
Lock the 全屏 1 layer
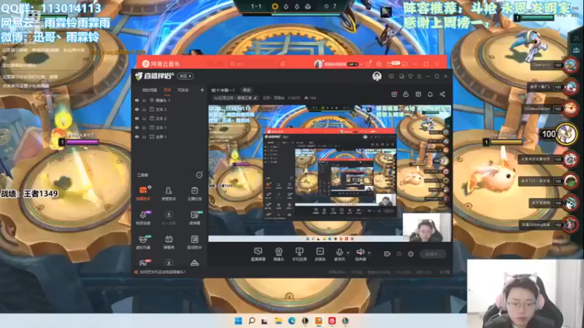coord(144,137)
